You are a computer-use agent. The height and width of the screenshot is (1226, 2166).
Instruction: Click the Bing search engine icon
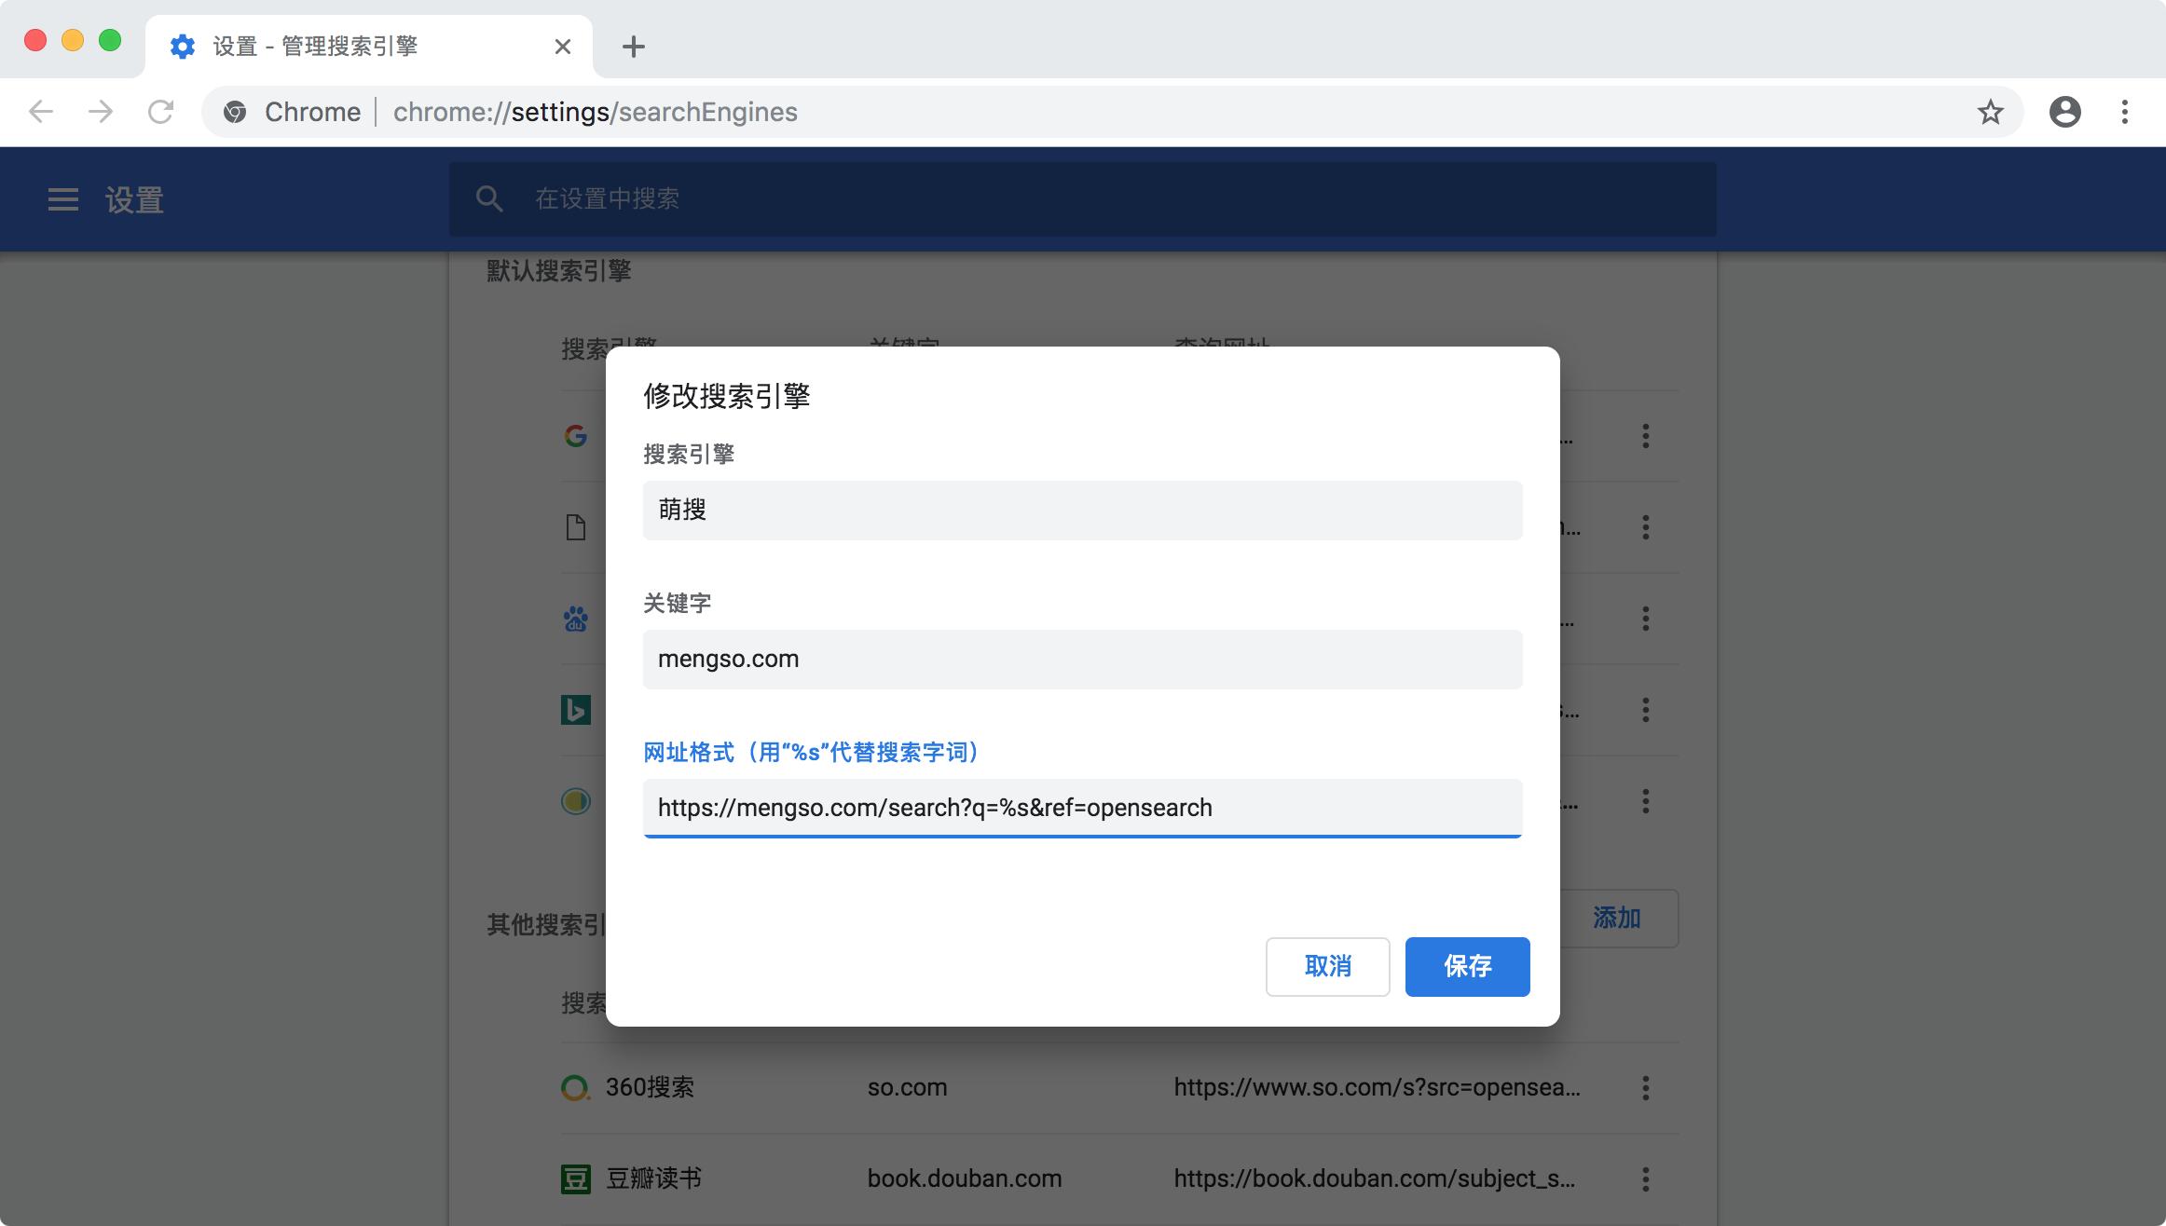click(575, 710)
